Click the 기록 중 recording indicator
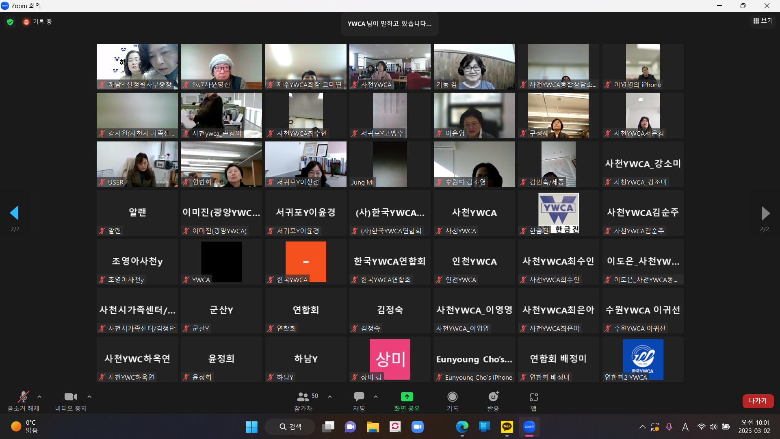This screenshot has height=439, width=780. (x=37, y=22)
